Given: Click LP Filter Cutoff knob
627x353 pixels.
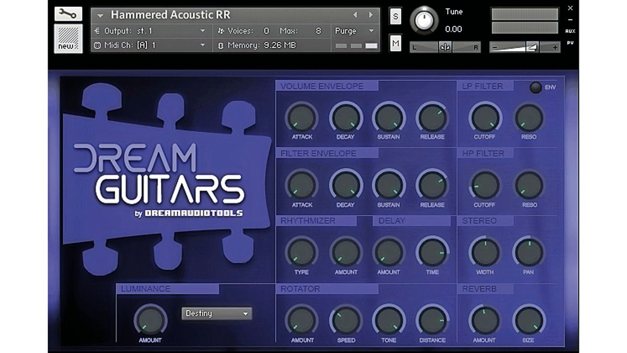Looking at the screenshot, I should tap(485, 117).
